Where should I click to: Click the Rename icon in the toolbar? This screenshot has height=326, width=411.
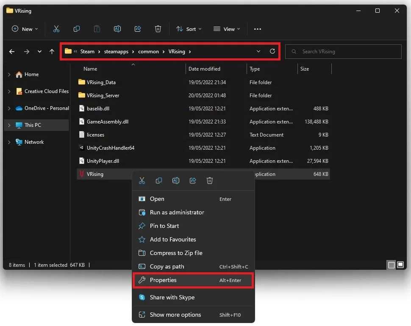point(117,29)
